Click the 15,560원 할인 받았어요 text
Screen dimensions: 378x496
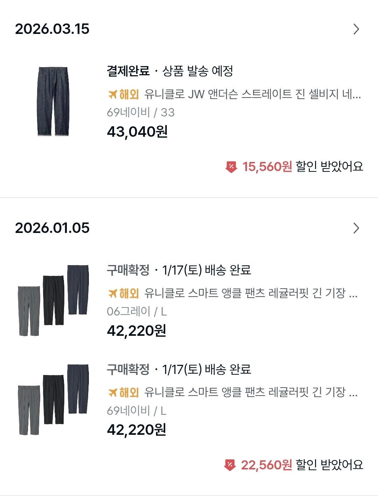pyautogui.click(x=303, y=166)
